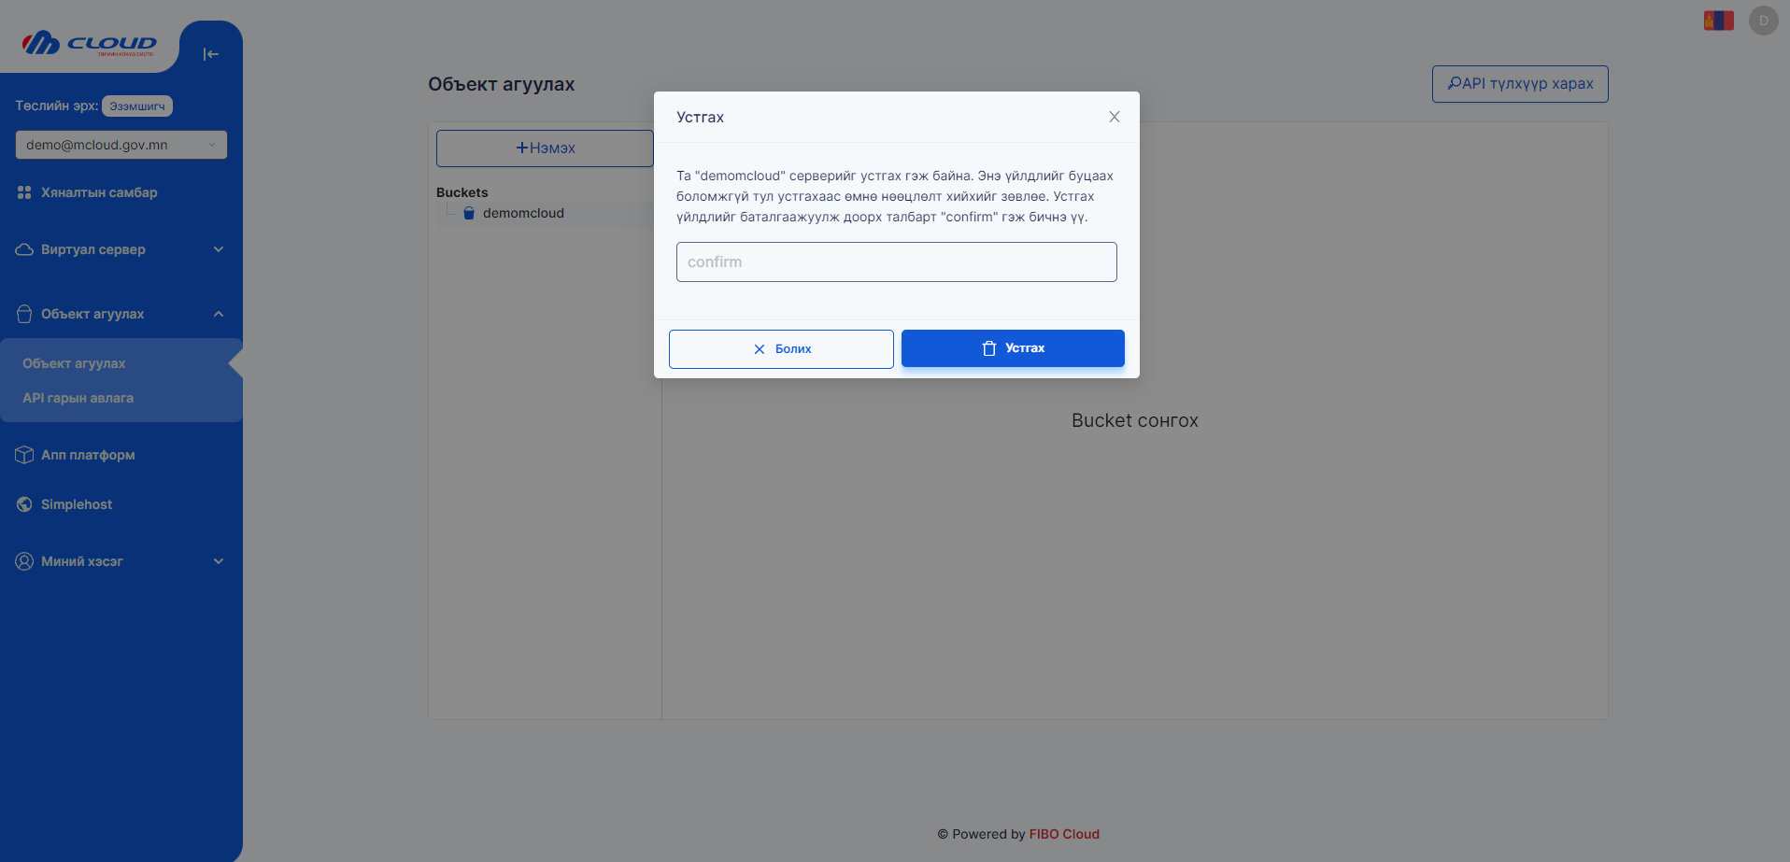The height and width of the screenshot is (862, 1790).
Task: Open the demo@mcloud.gov.mn project dropdown
Action: [x=121, y=145]
